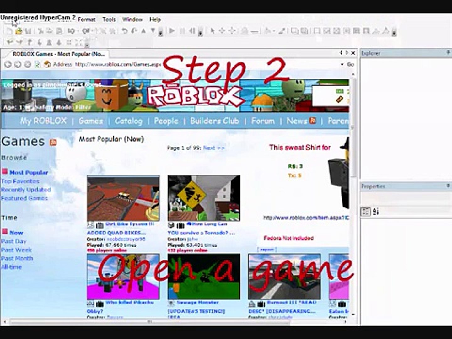Click the address URL input field

point(207,64)
